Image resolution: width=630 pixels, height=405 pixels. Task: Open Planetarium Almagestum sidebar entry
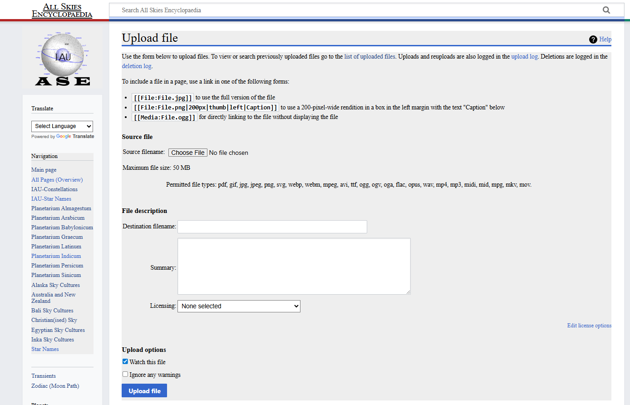pyautogui.click(x=61, y=208)
